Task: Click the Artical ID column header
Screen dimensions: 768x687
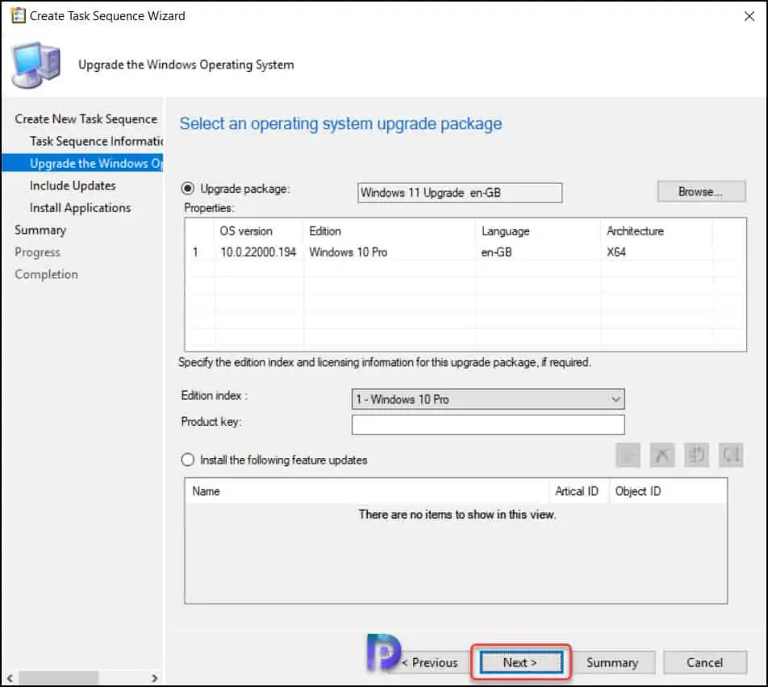Action: [x=578, y=491]
